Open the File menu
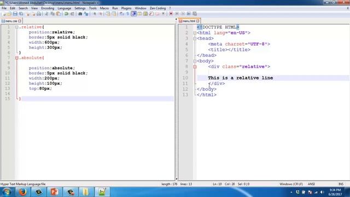 pyautogui.click(x=4, y=8)
